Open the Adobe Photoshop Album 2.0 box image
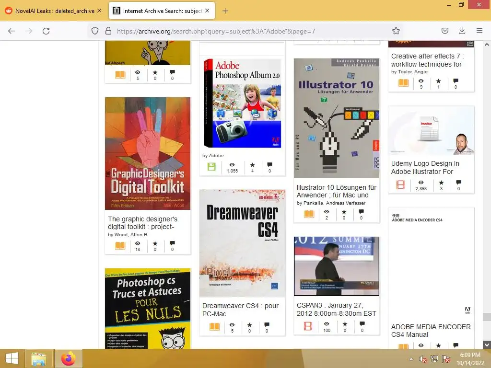The width and height of the screenshot is (491, 368). (x=242, y=103)
